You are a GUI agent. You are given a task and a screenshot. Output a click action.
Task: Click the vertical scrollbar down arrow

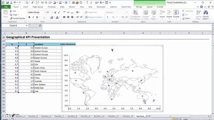(213, 113)
